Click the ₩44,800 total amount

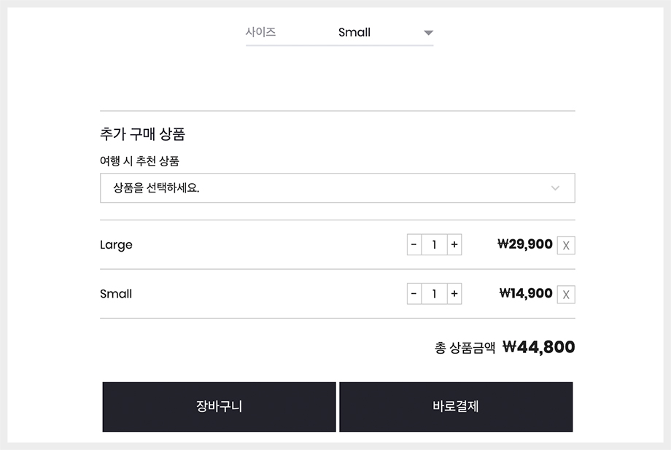[539, 347]
